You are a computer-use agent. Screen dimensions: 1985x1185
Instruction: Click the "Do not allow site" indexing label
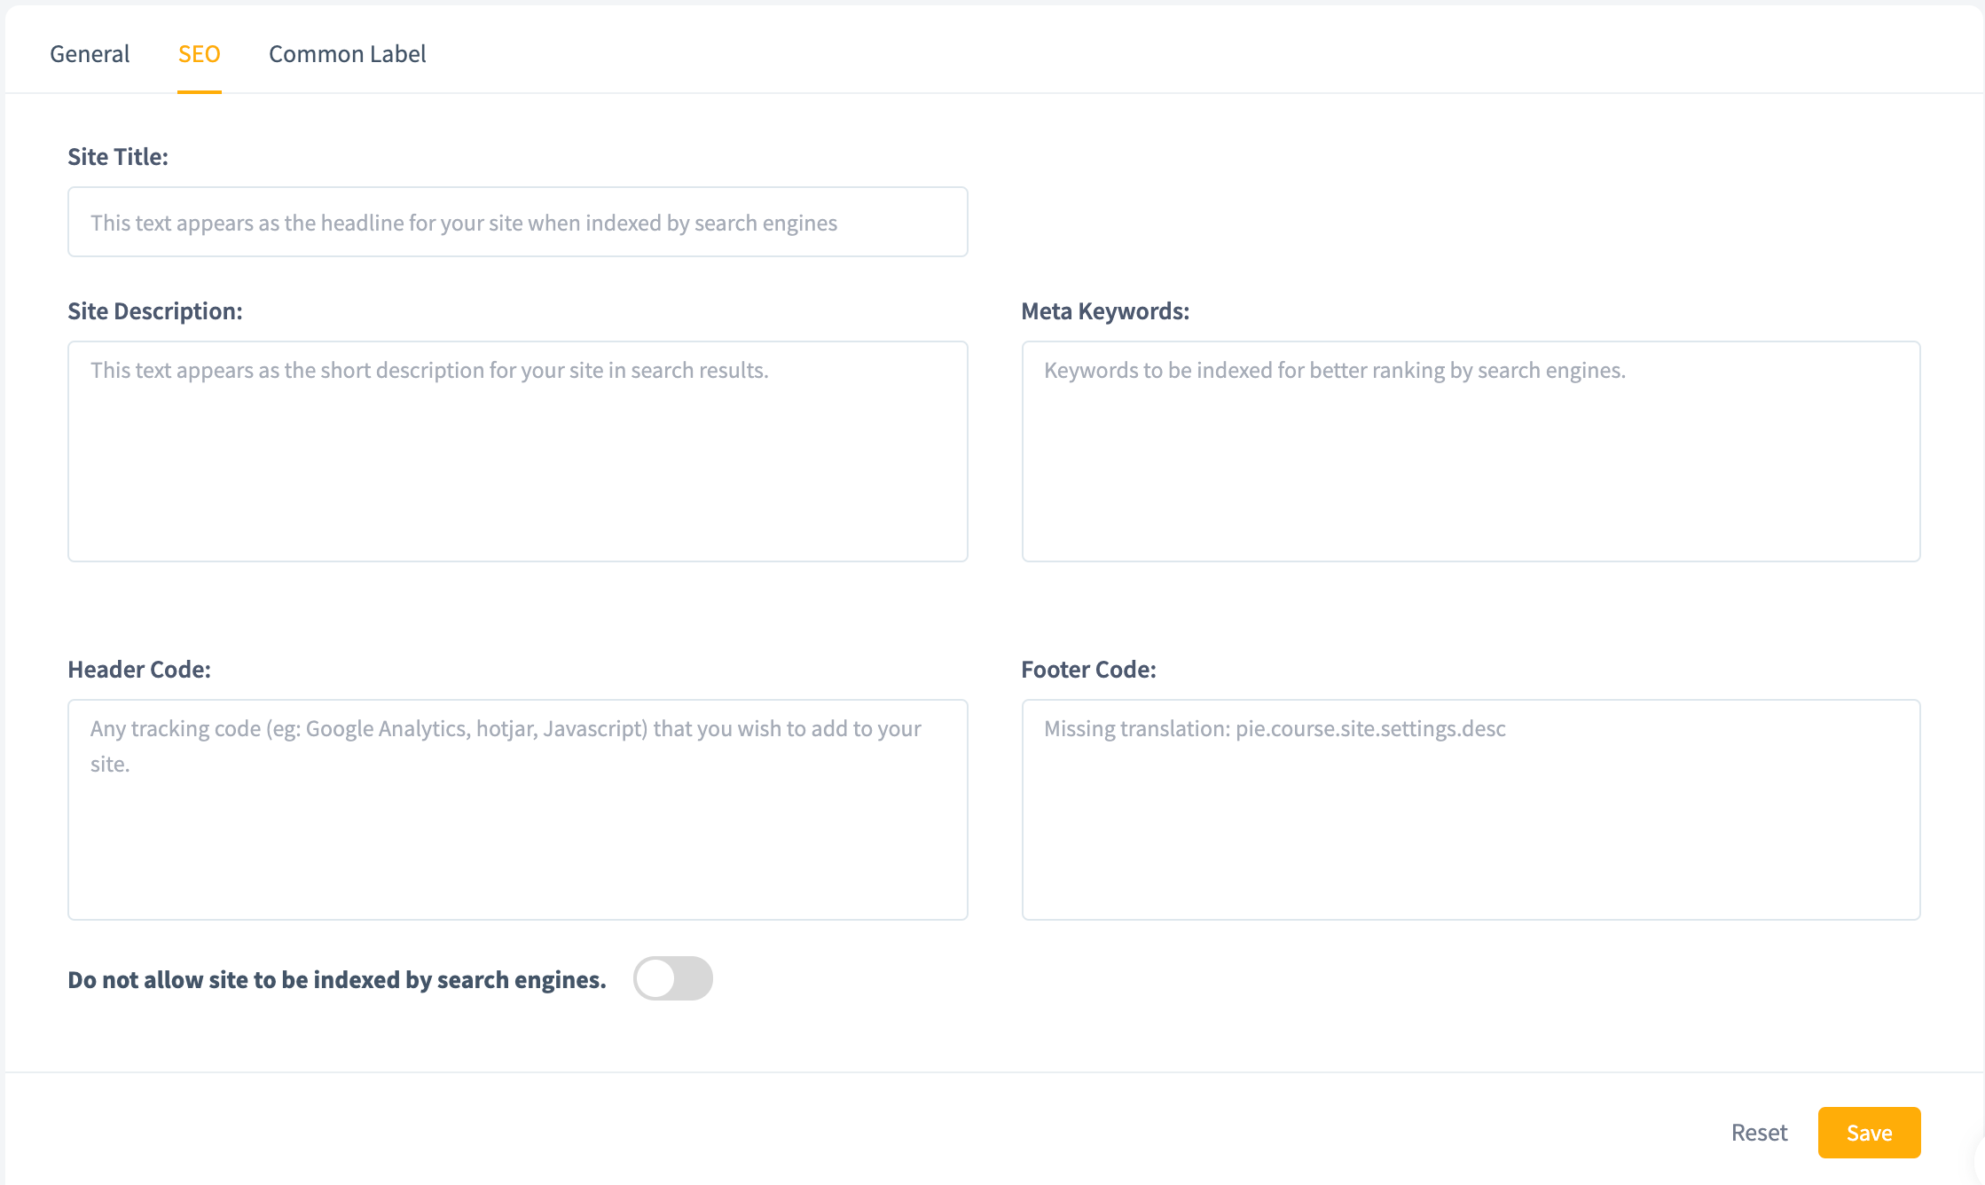pyautogui.click(x=337, y=980)
